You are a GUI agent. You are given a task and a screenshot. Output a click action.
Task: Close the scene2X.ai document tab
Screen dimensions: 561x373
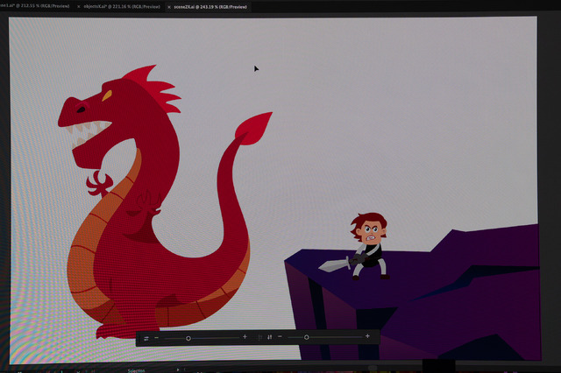(169, 7)
